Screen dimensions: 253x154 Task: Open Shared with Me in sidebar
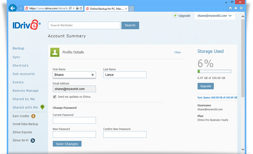25,107
